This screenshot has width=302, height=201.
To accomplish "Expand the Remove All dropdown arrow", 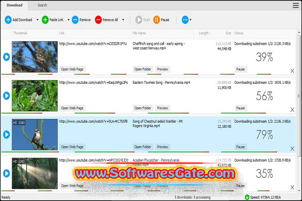I will click(123, 20).
